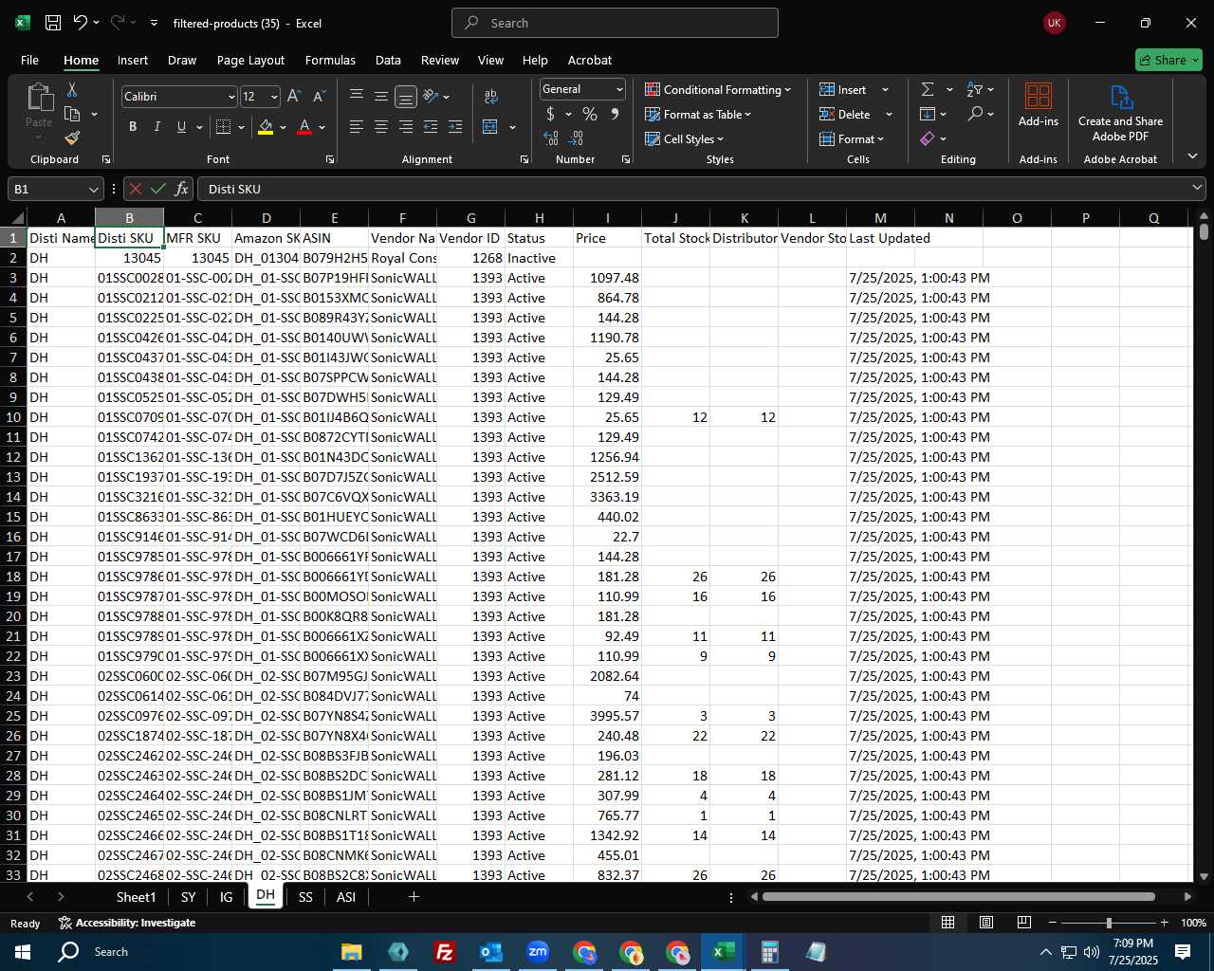The width and height of the screenshot is (1214, 971).
Task: Click the Percent Style icon
Action: pos(590,114)
